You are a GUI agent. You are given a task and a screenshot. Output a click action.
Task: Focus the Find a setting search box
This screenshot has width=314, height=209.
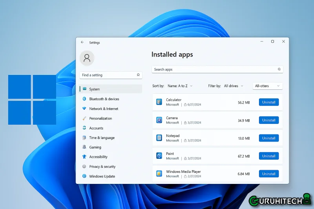pyautogui.click(x=108, y=75)
